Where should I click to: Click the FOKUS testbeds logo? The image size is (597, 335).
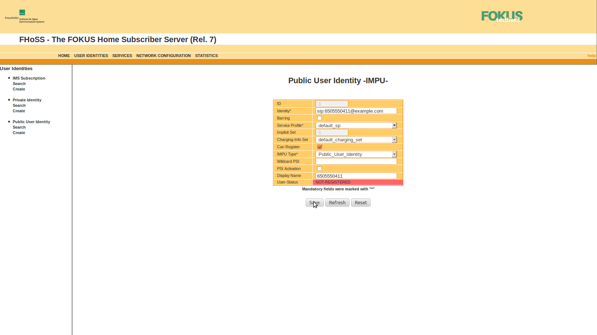point(502,16)
